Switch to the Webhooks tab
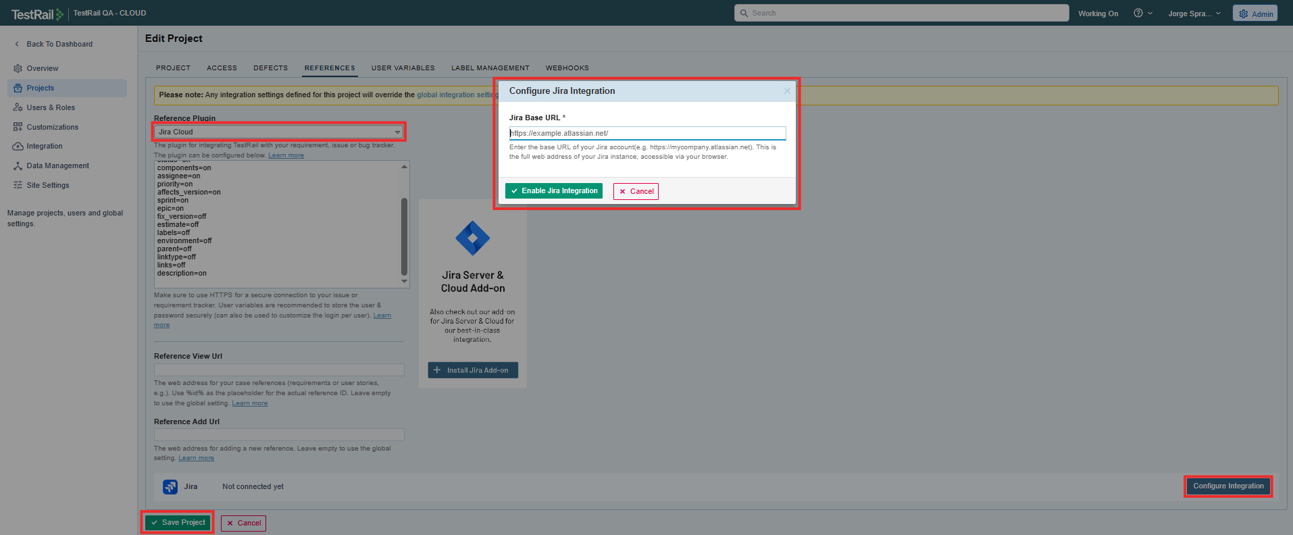Screen dimensions: 1293x535 [567, 68]
